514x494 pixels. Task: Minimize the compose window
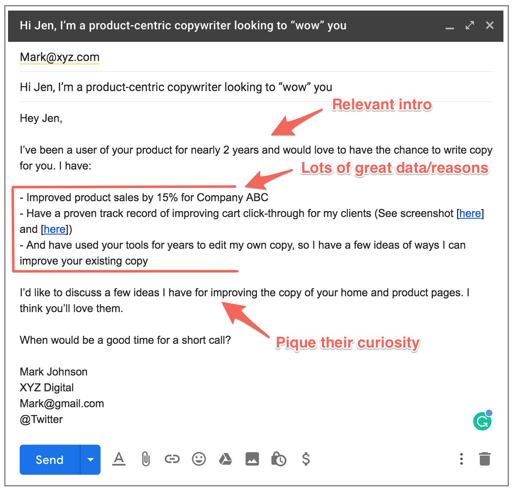point(450,26)
